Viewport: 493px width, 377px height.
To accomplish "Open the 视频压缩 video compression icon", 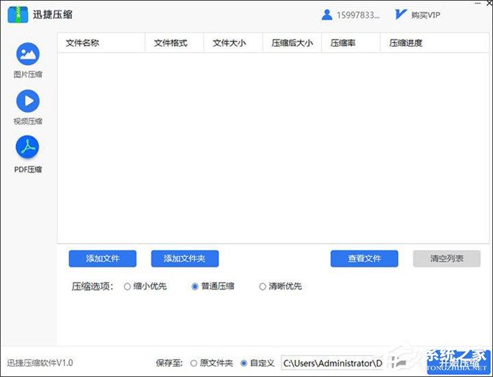I will pyautogui.click(x=27, y=101).
